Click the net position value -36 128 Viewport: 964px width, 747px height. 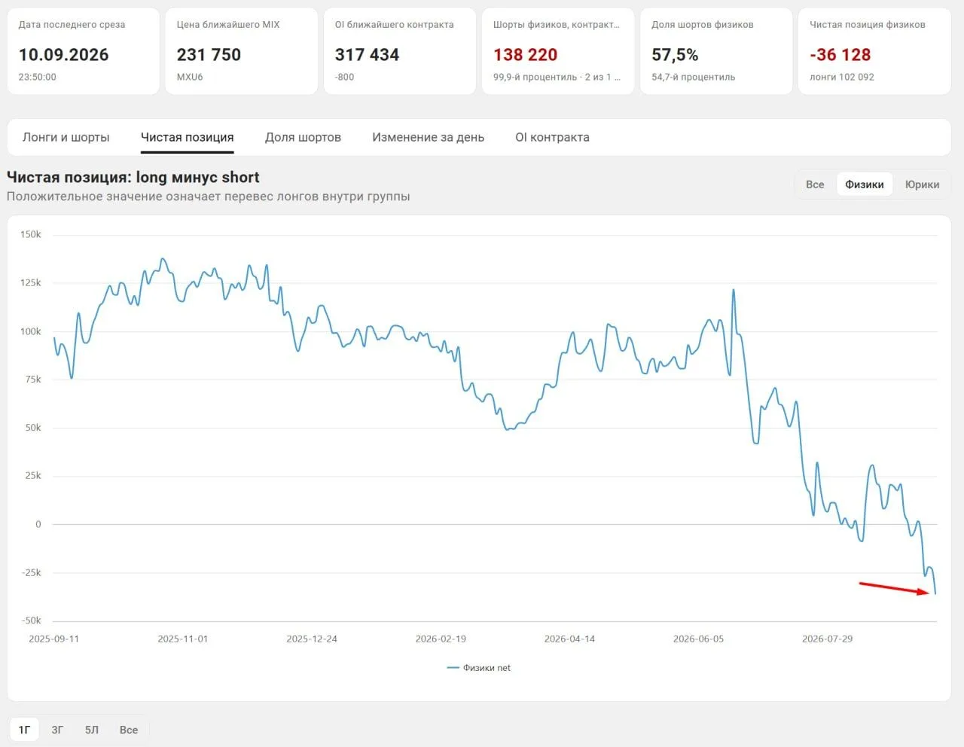pyautogui.click(x=840, y=55)
